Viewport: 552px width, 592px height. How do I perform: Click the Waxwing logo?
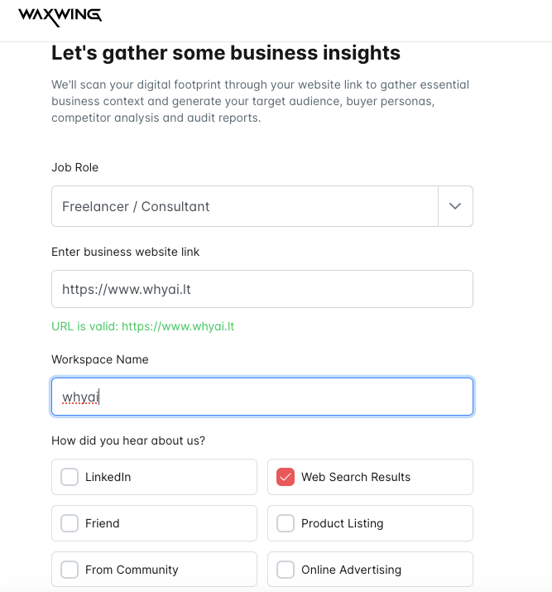60,16
